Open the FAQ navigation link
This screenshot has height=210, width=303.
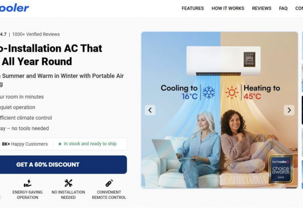[x=283, y=8]
